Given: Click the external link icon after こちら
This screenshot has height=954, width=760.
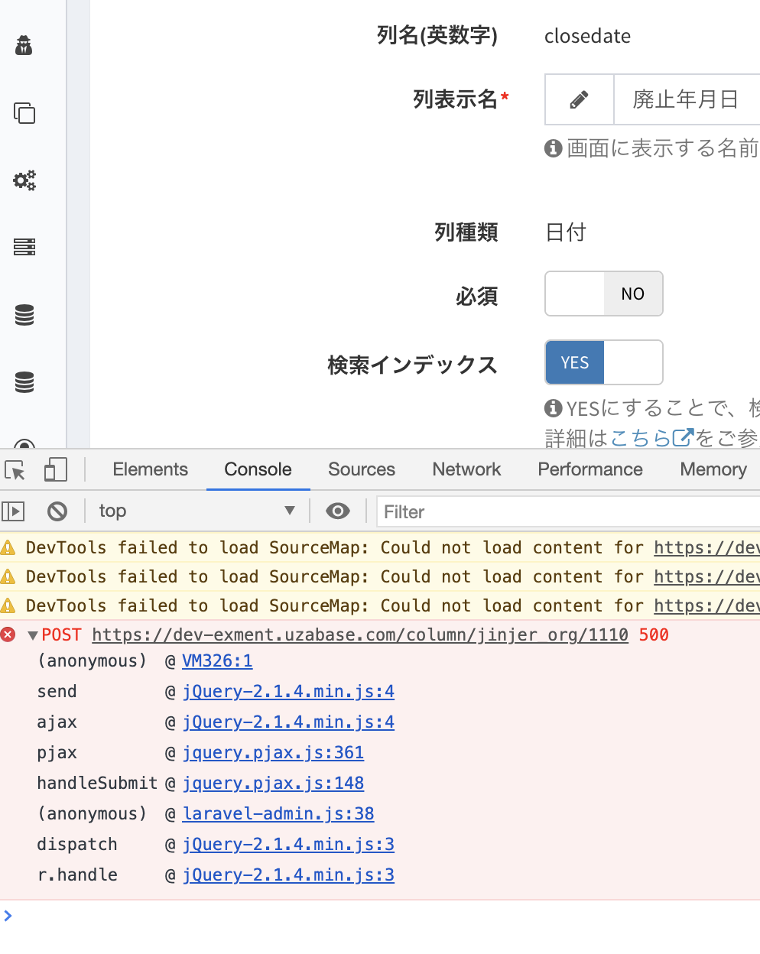Looking at the screenshot, I should [x=682, y=438].
